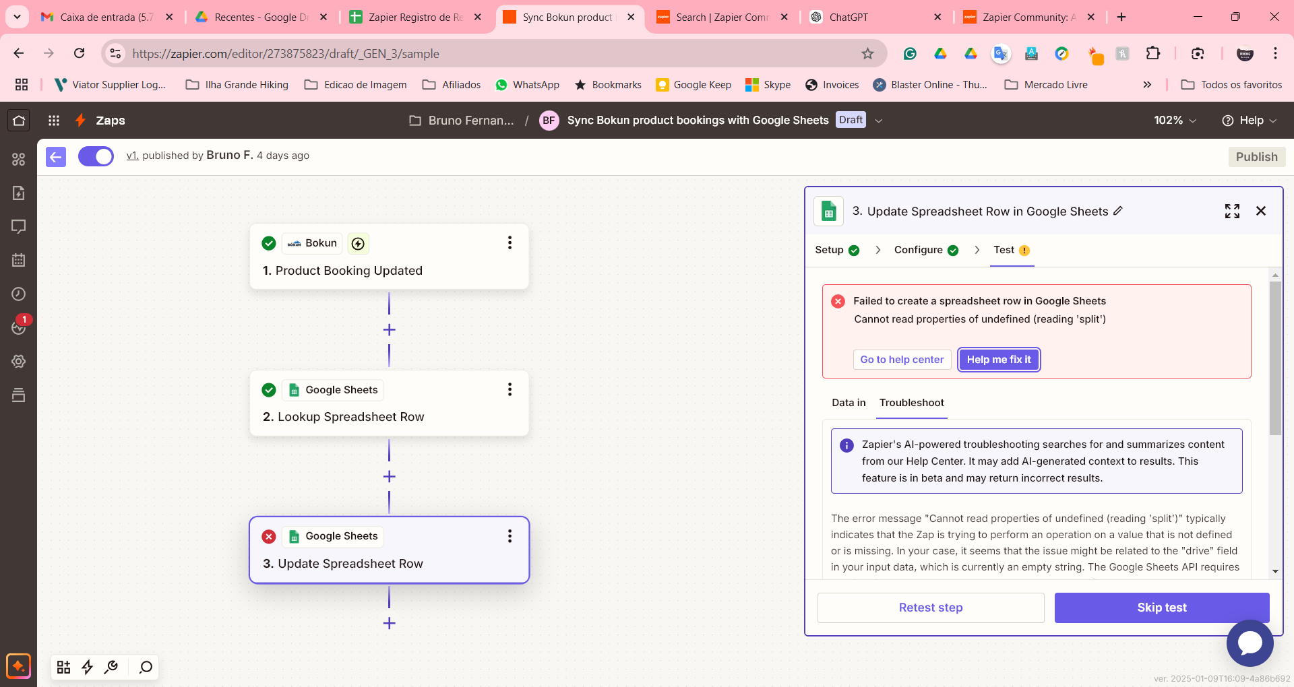Open Chrome three-dot menu

(x=1275, y=54)
